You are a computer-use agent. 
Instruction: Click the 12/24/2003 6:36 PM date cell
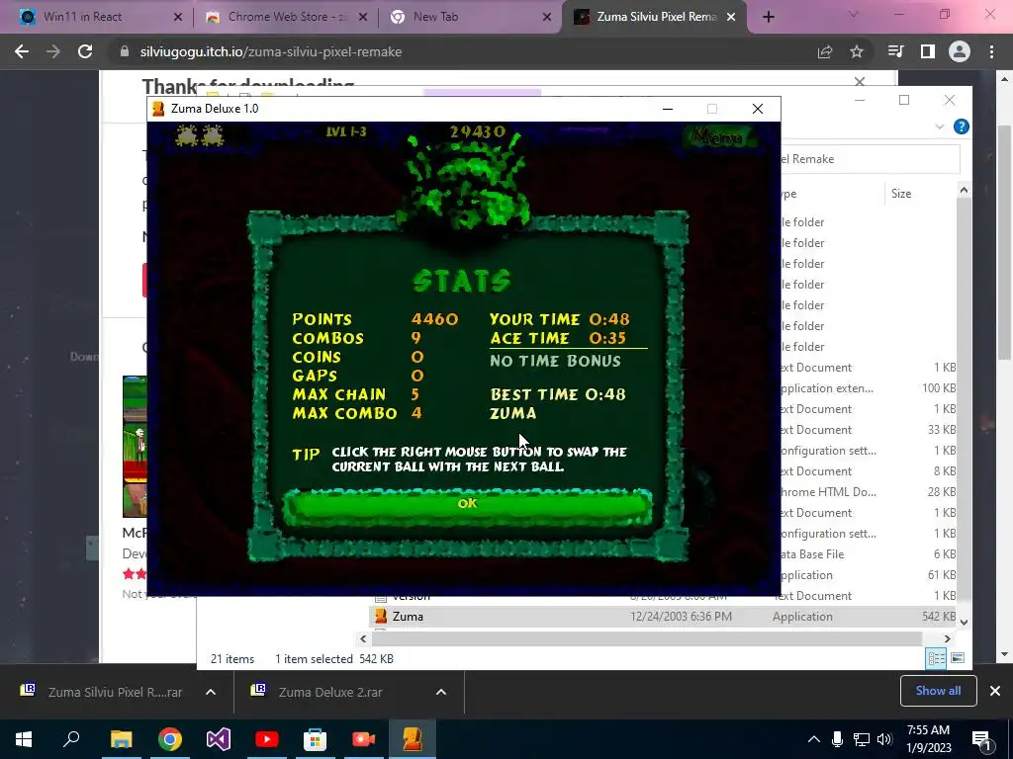coord(681,617)
